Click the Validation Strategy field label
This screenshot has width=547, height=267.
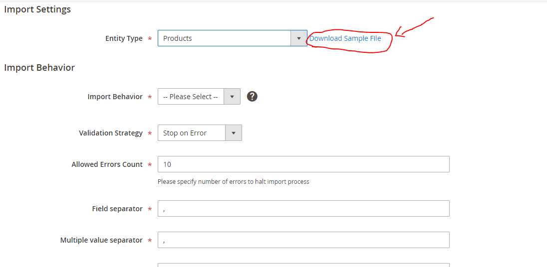click(x=111, y=133)
